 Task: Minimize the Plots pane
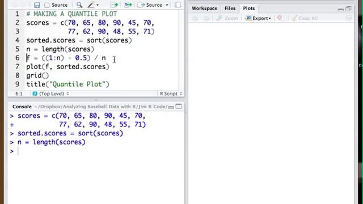point(340,10)
